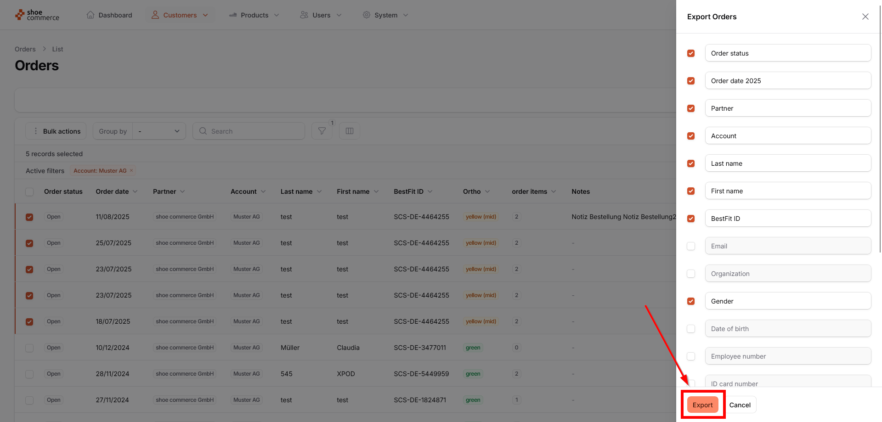The width and height of the screenshot is (882, 422).
Task: Open the filter funnel icon
Action: (x=322, y=131)
